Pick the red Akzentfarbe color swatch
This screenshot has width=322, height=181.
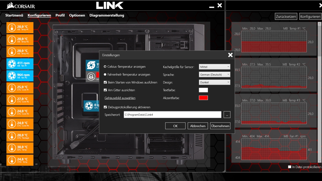pyautogui.click(x=203, y=98)
